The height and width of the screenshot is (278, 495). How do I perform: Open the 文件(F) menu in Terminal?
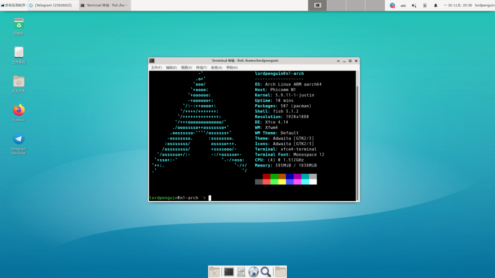pyautogui.click(x=156, y=68)
